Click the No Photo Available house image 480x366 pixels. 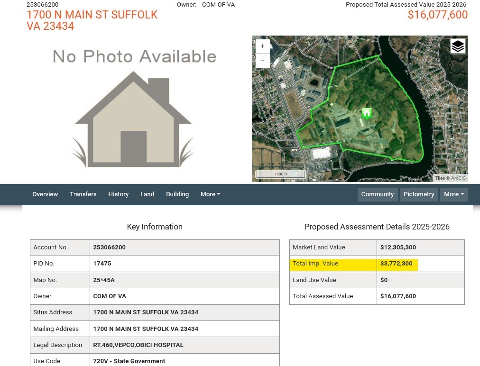pos(134,109)
